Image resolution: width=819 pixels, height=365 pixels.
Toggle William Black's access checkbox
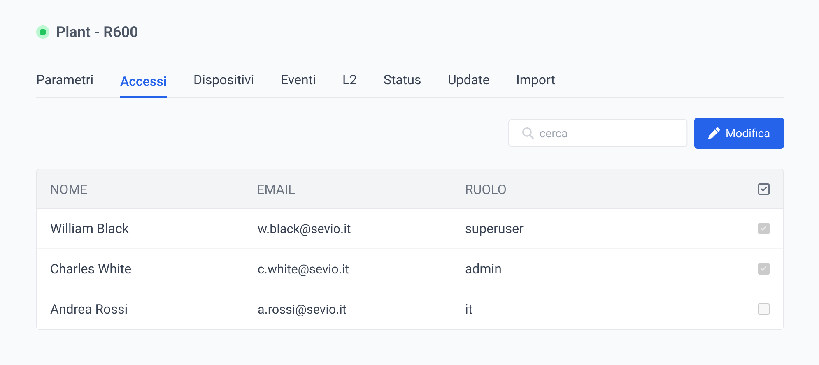[763, 229]
